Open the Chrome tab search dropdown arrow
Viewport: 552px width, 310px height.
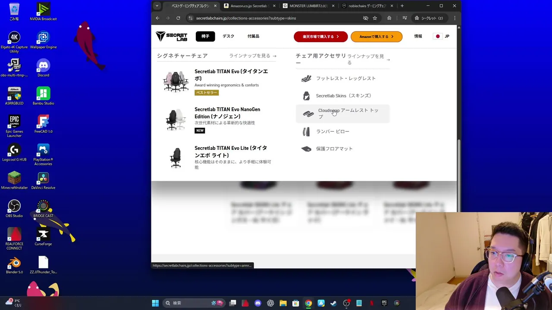[157, 6]
